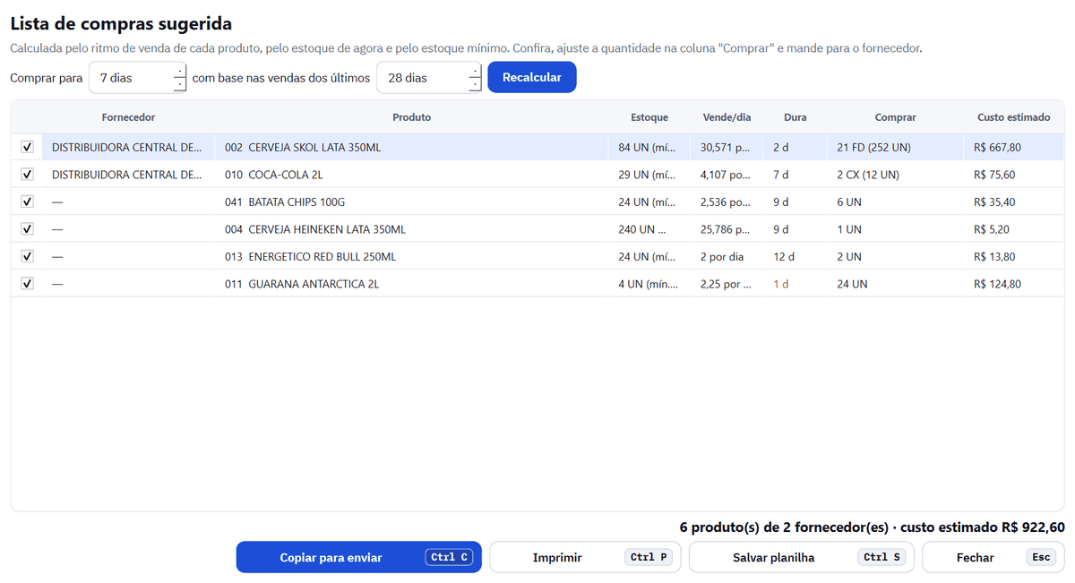Uncheck the COCA-COLA 2L row checkbox
The width and height of the screenshot is (1075, 583).
27,175
